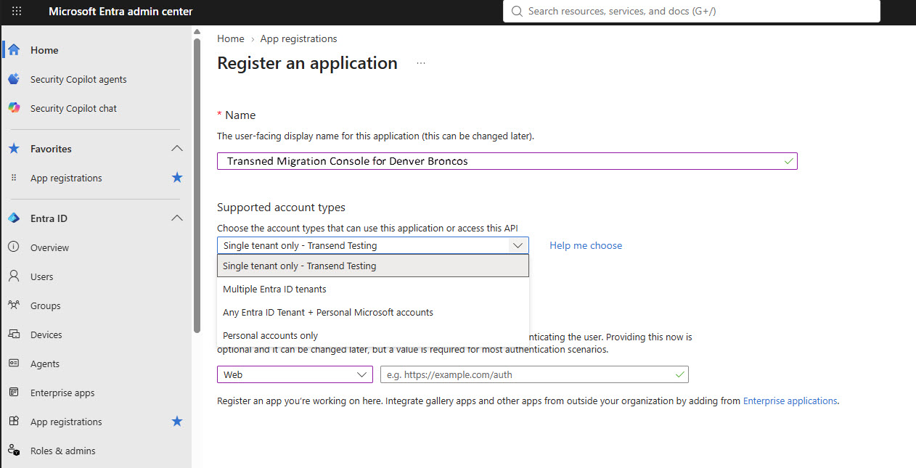The image size is (916, 468).
Task: Select Personal accounts only option
Action: point(373,335)
